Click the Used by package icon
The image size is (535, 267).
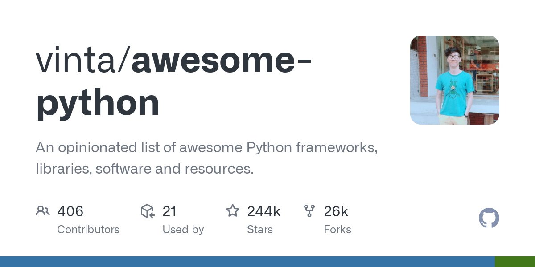148,211
